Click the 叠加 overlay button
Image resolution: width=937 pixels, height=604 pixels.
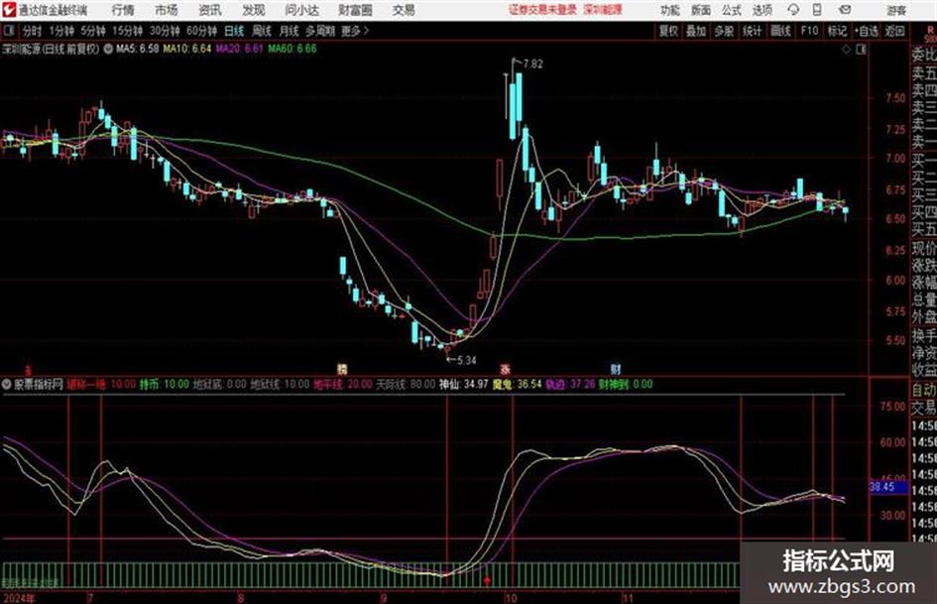[x=696, y=31]
